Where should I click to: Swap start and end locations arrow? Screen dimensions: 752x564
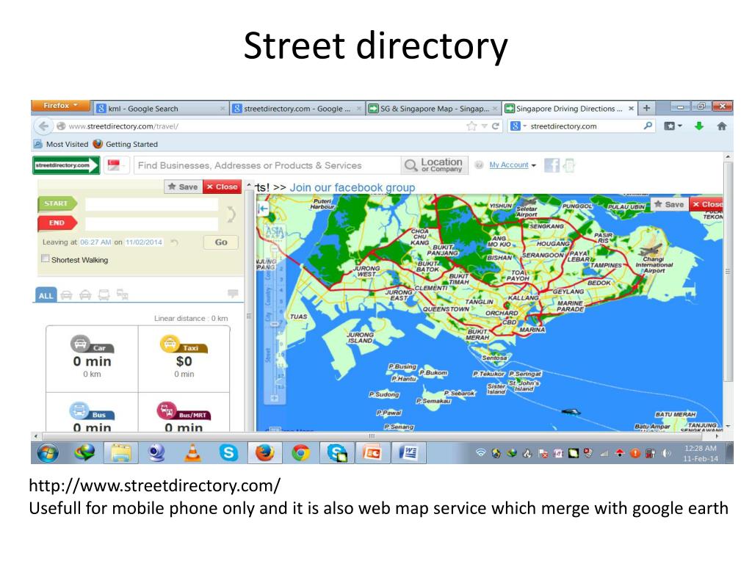pos(231,214)
